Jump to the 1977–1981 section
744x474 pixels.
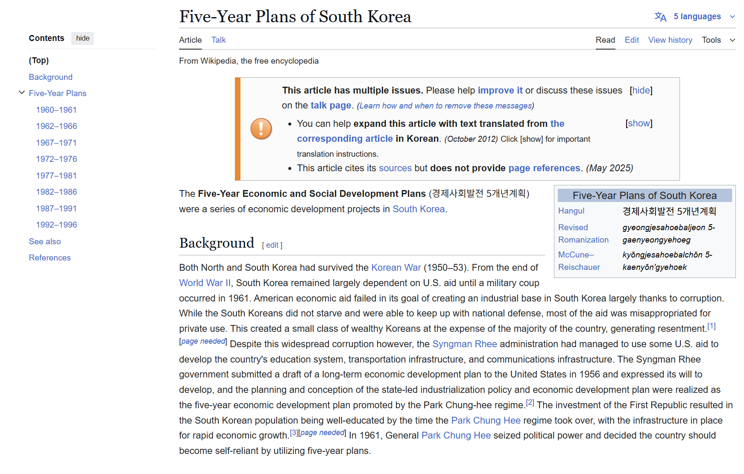point(56,176)
